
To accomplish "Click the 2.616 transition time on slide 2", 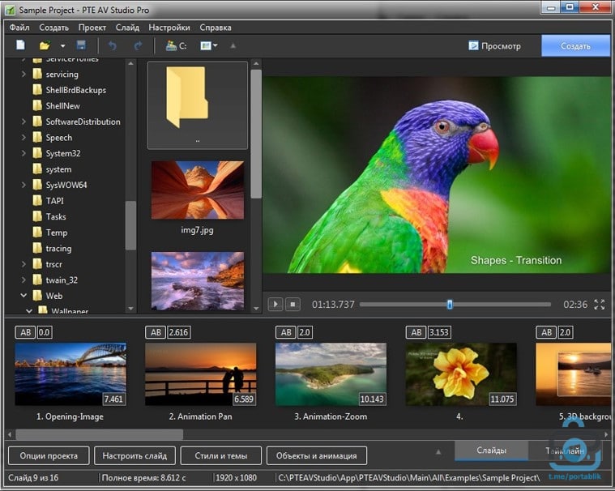I will coord(179,332).
